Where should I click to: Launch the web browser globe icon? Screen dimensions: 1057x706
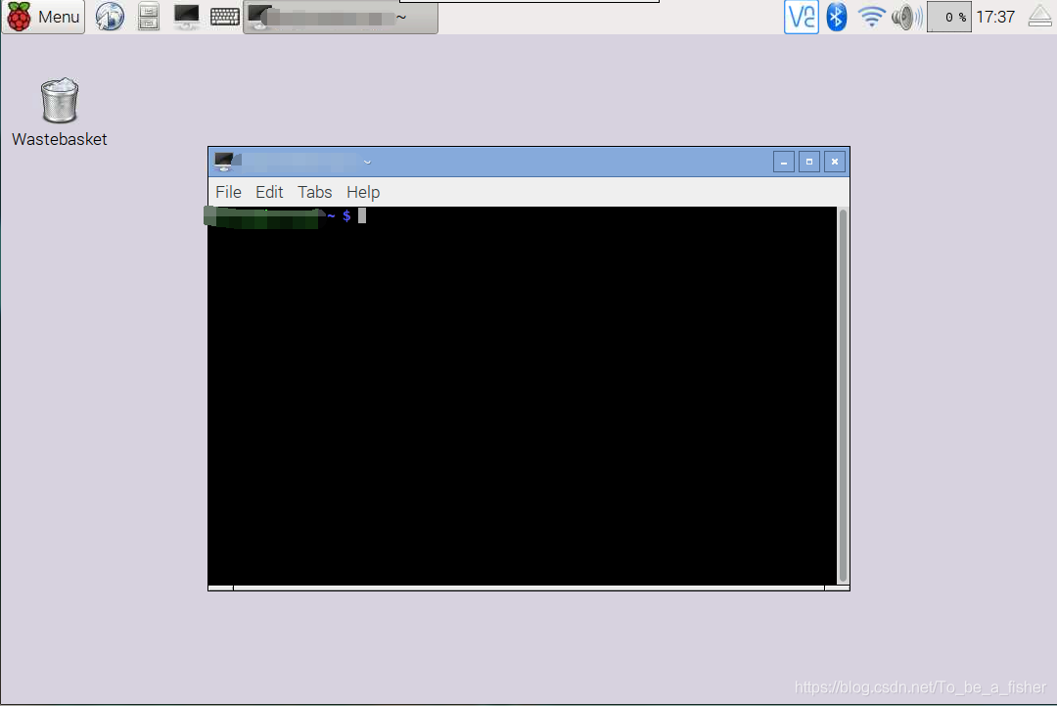[x=110, y=17]
